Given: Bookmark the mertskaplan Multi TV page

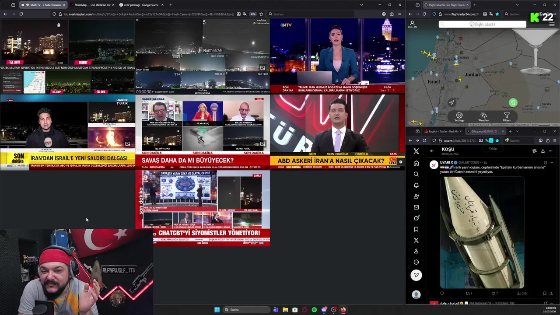Looking at the screenshot, I should pyautogui.click(x=261, y=14).
